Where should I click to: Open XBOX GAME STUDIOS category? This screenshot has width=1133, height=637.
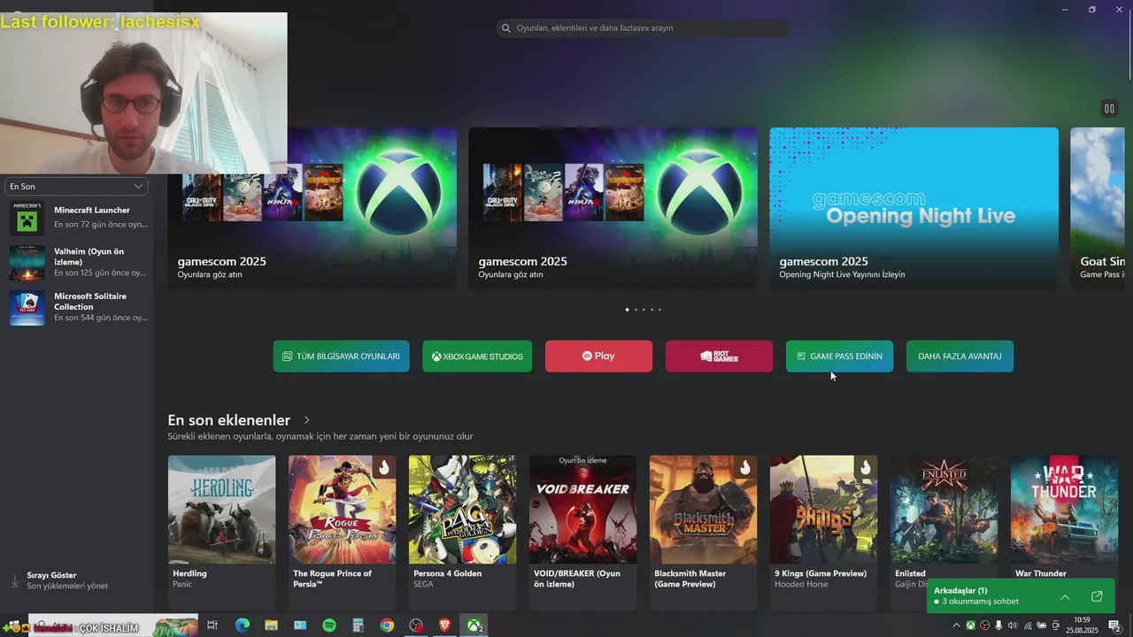pos(477,357)
